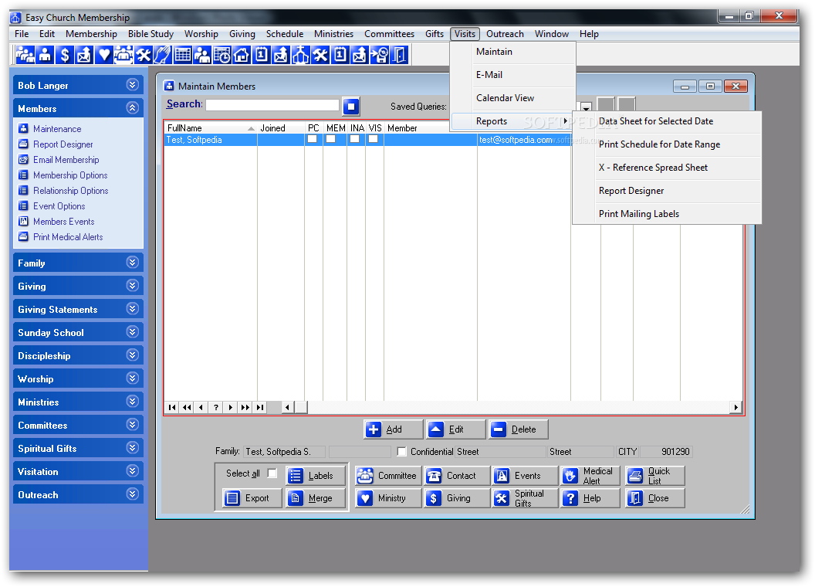Open Email Membership sidebar link

pyautogui.click(x=66, y=160)
